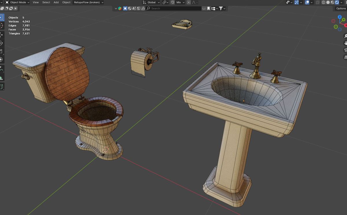Viewport: 347px width, 215px height.
Task: Click the Options button
Action: coord(341,8)
